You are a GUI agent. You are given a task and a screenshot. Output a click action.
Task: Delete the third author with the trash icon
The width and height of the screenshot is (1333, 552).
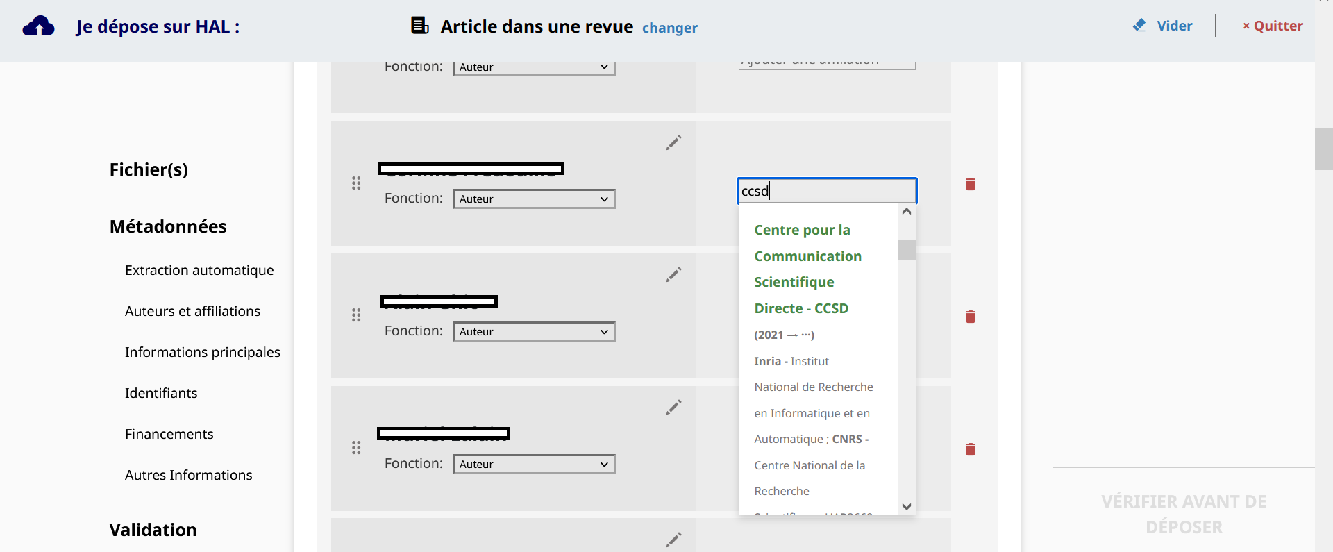pyautogui.click(x=971, y=317)
